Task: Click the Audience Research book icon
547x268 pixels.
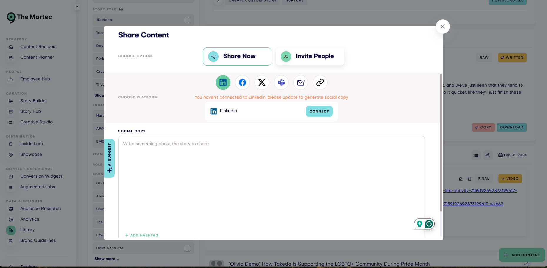Action: 11,209
